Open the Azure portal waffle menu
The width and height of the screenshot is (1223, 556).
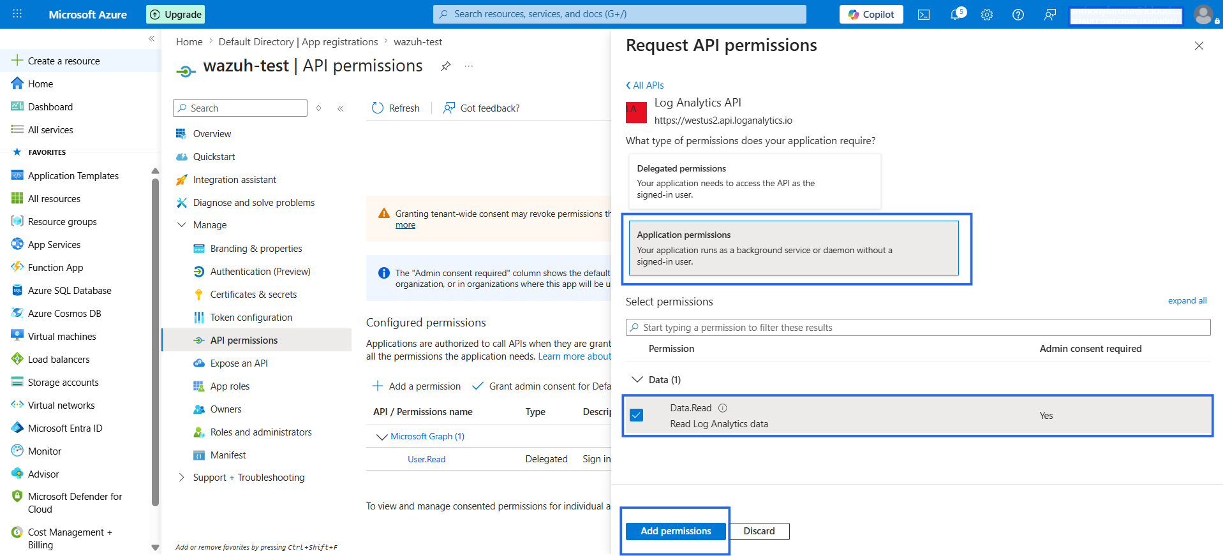click(x=17, y=14)
